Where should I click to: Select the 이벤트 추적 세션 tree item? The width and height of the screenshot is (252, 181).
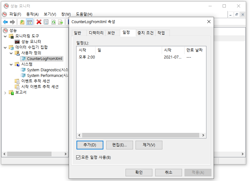pos(36,81)
